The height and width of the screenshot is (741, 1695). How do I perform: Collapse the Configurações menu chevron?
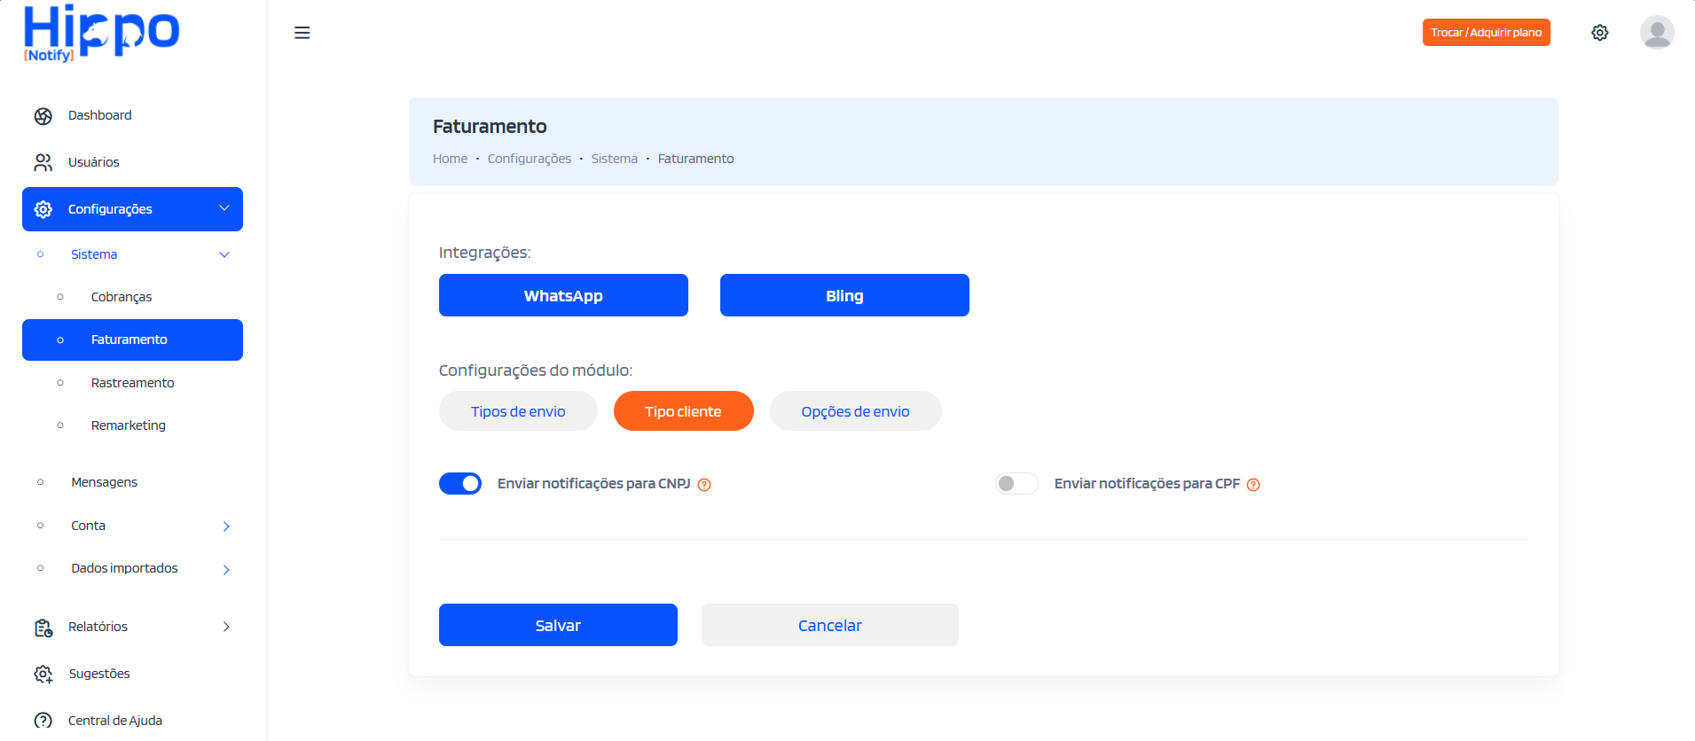click(x=224, y=208)
